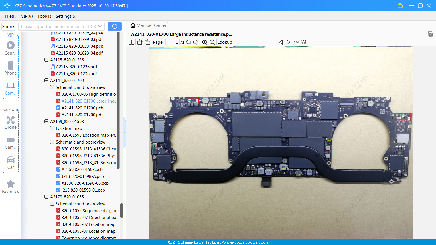This screenshot has width=436, height=245.
Task: Click the Shrink button
Action: tap(9, 26)
